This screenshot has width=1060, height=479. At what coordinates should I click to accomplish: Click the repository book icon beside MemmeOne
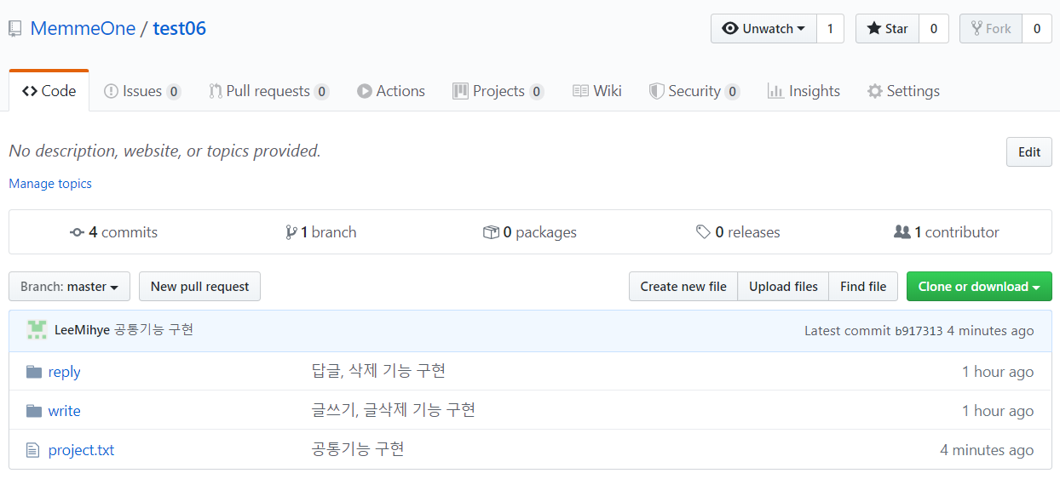click(14, 29)
